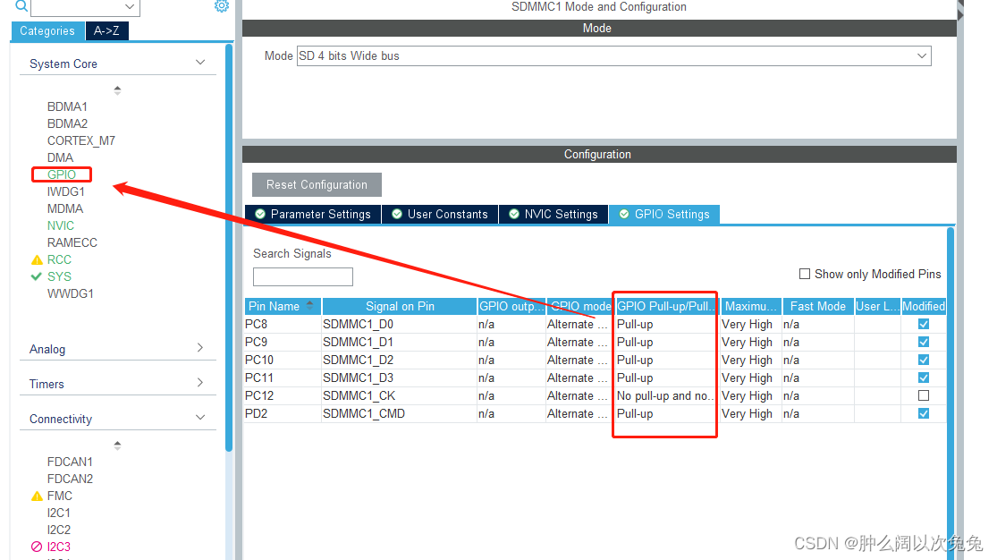Open the NVIC Settings tab
This screenshot has height=560, width=997.
point(553,215)
